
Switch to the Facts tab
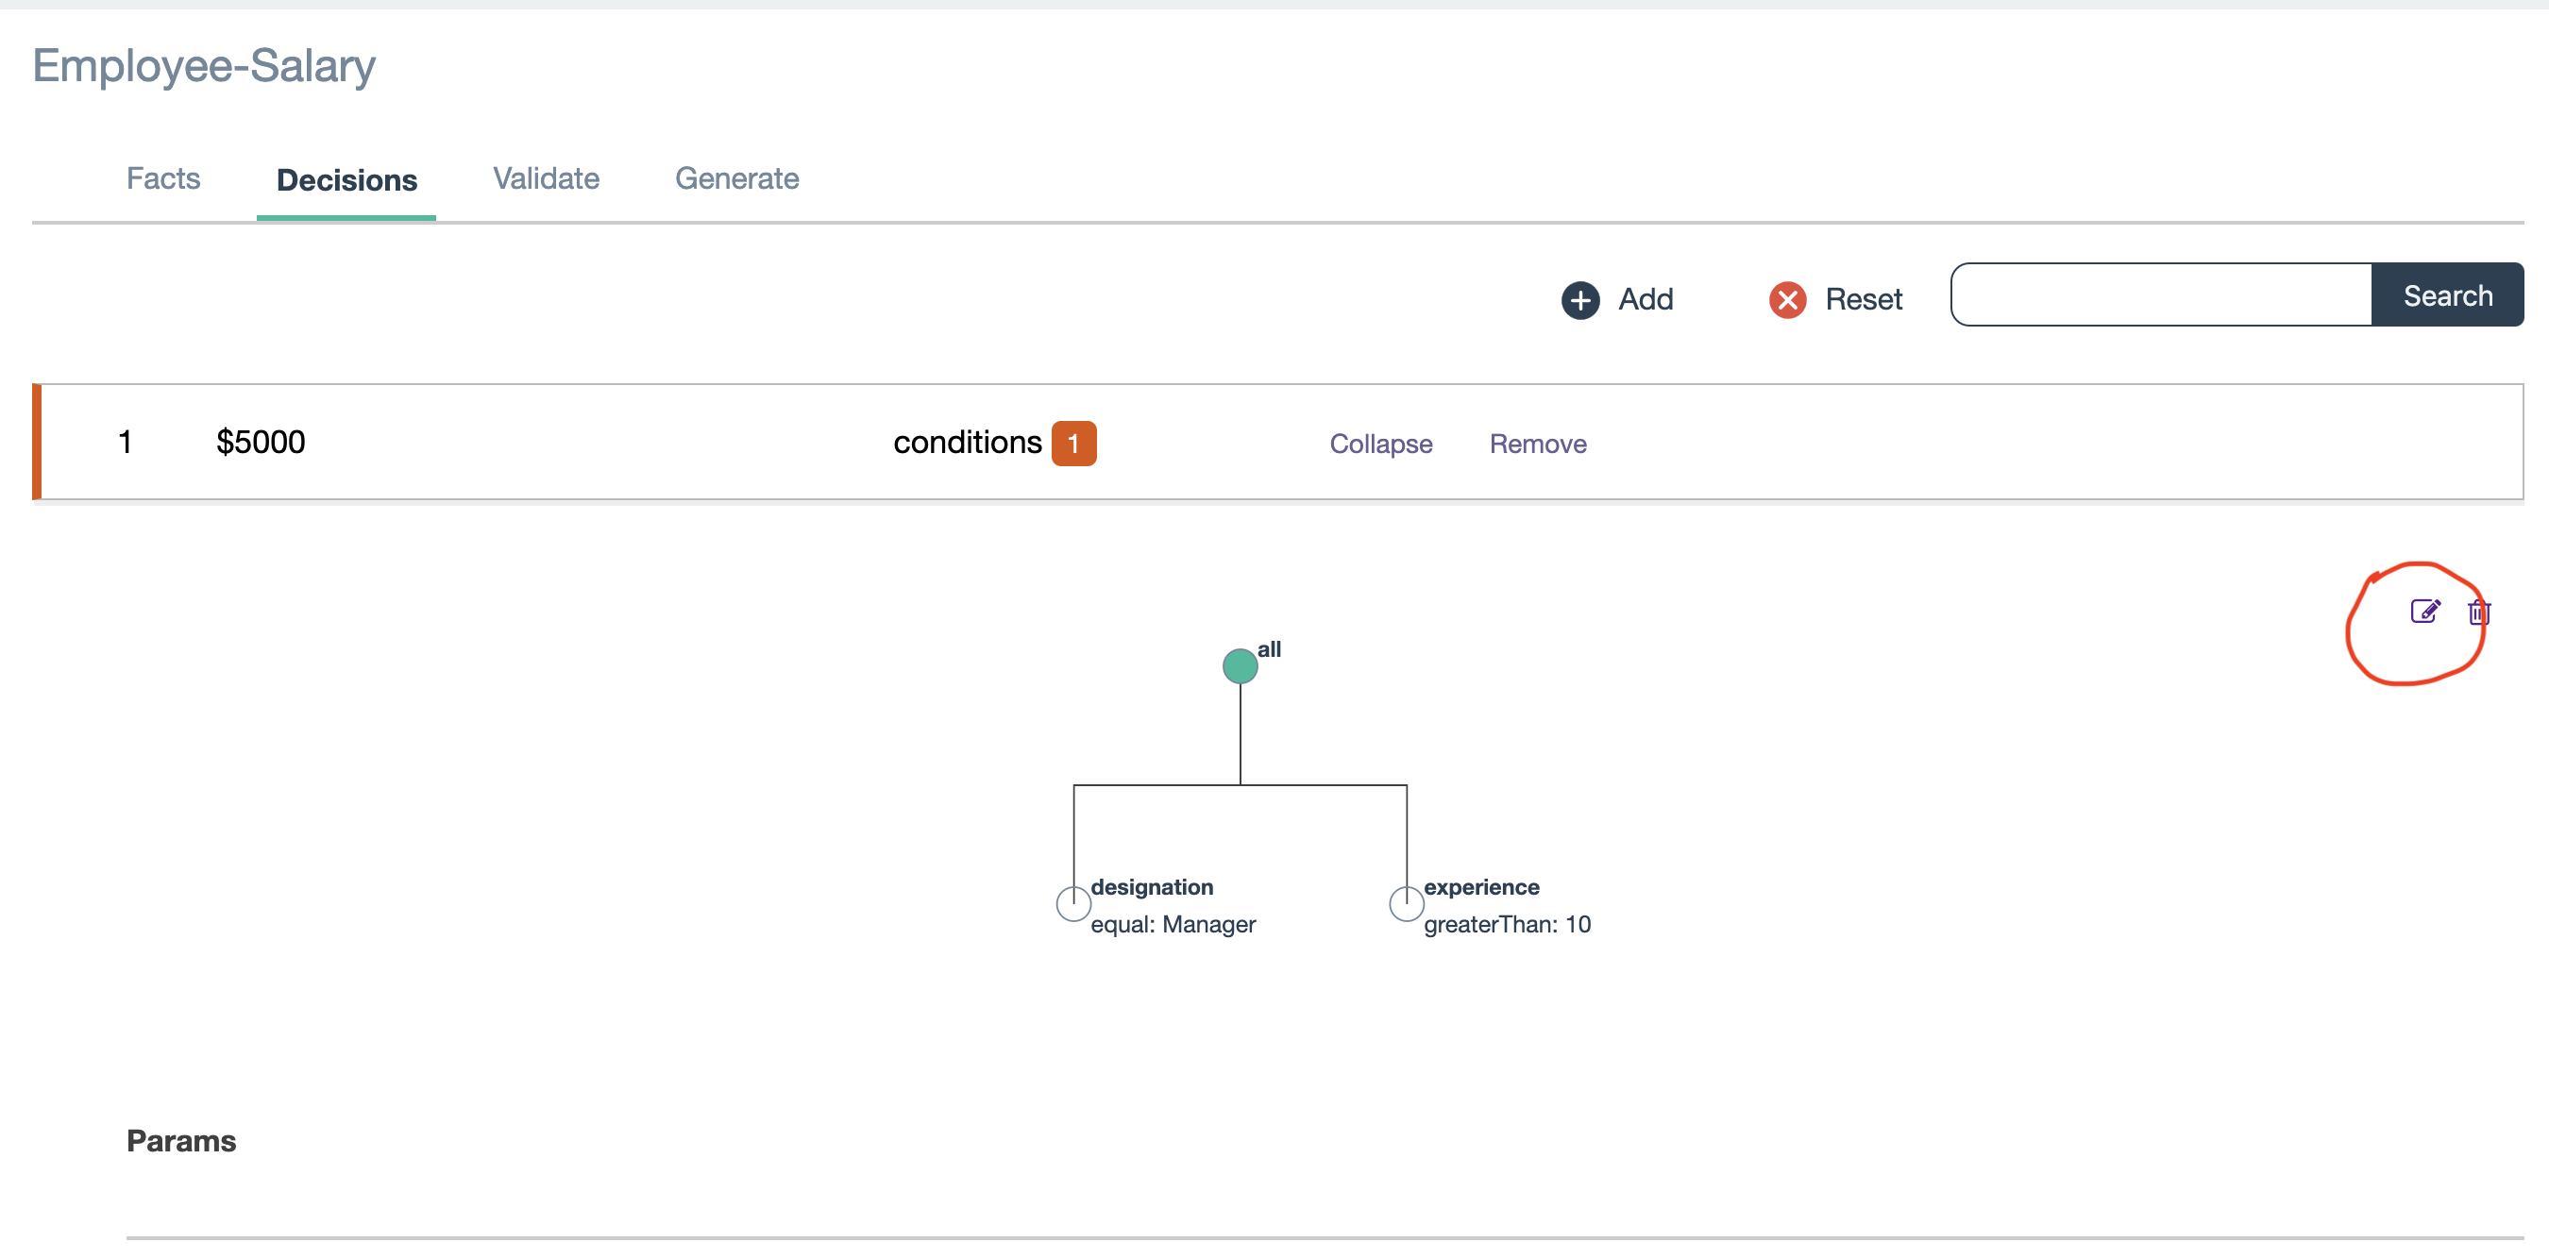click(x=162, y=178)
